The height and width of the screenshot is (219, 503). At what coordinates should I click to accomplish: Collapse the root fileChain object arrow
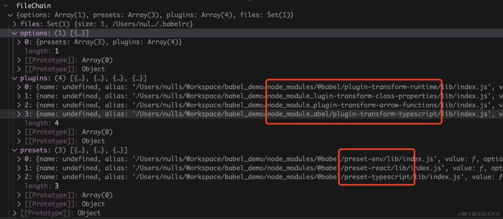(10, 15)
